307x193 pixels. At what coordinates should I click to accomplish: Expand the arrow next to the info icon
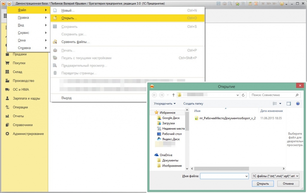coord(286,4)
